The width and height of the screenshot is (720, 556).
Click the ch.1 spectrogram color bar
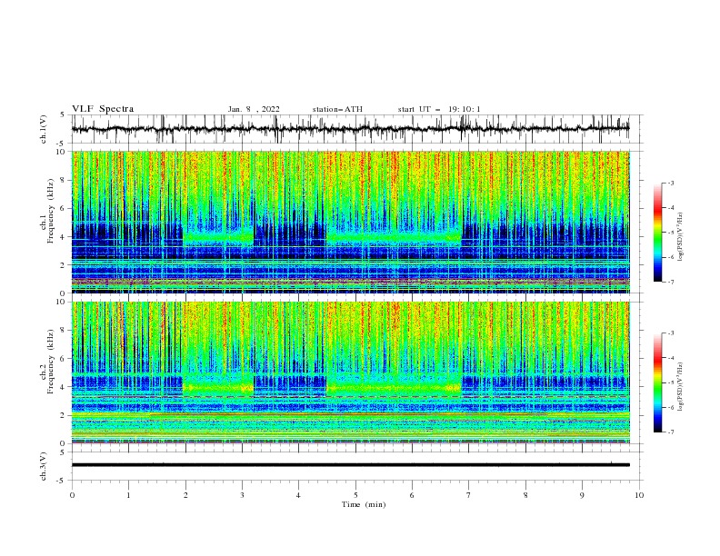(x=657, y=233)
